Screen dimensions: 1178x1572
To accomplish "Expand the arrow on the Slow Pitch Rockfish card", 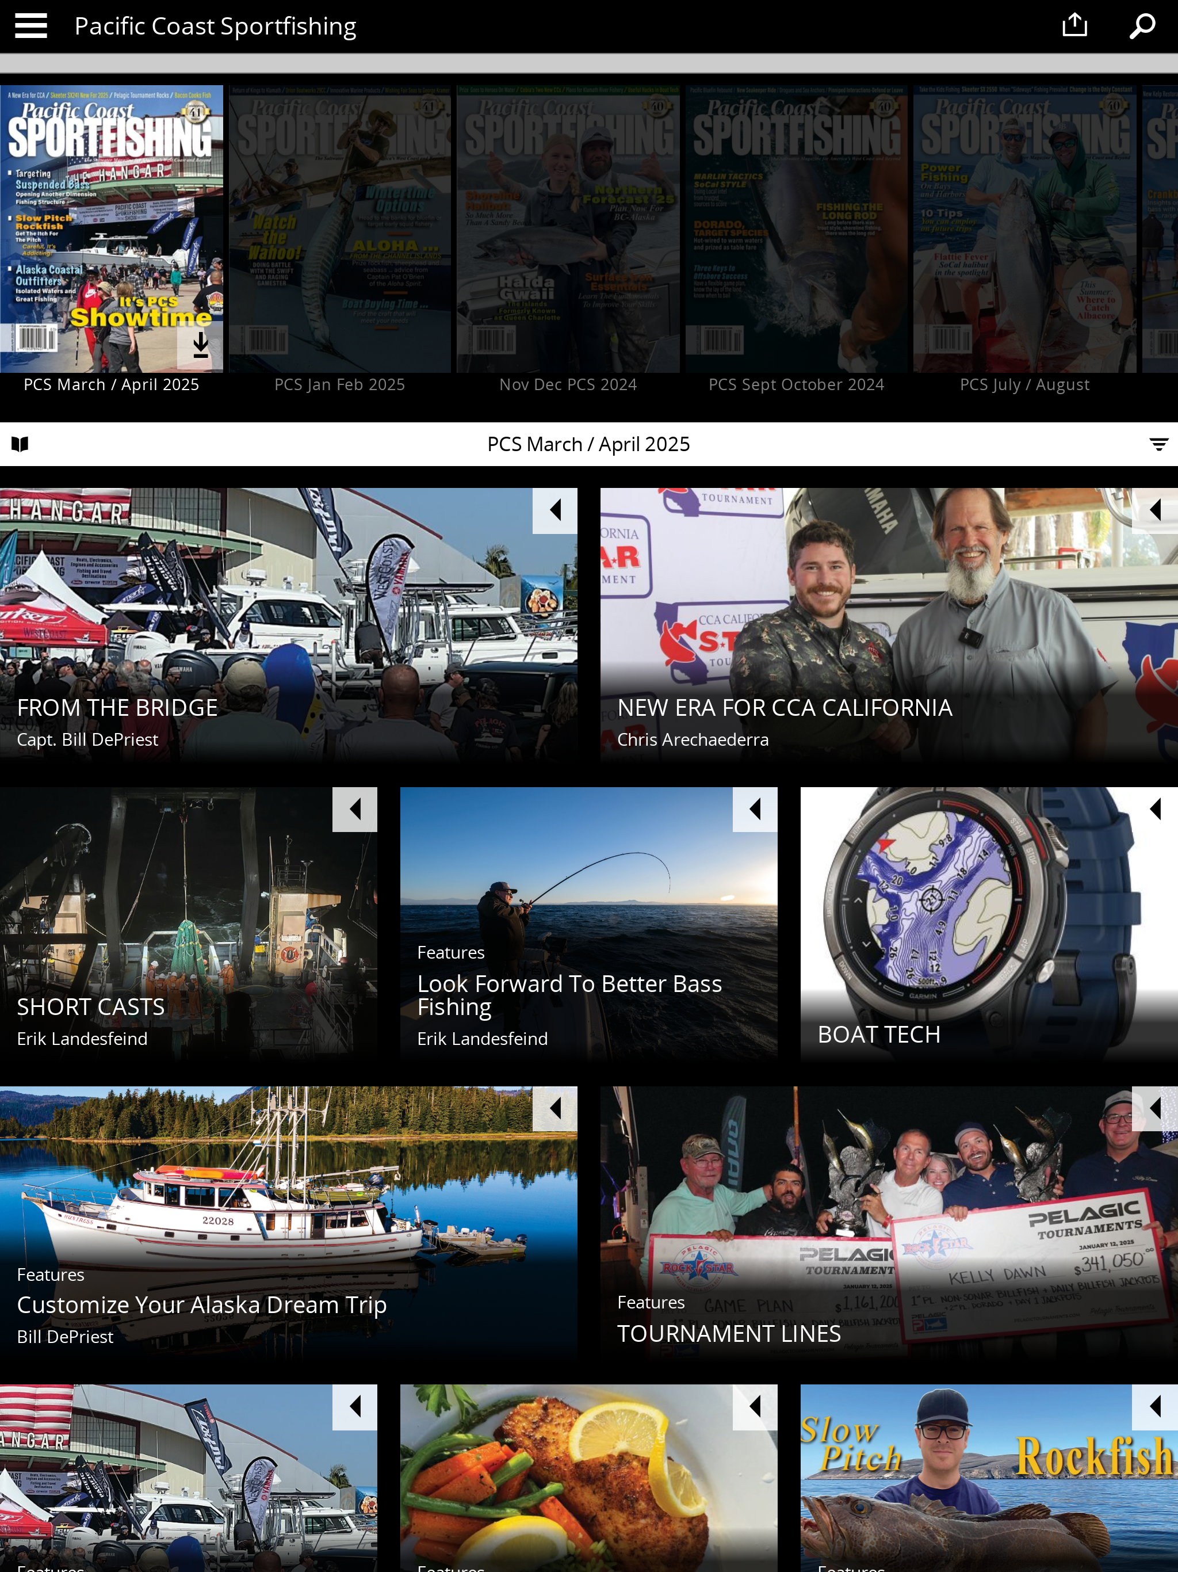I will pyautogui.click(x=1155, y=1407).
